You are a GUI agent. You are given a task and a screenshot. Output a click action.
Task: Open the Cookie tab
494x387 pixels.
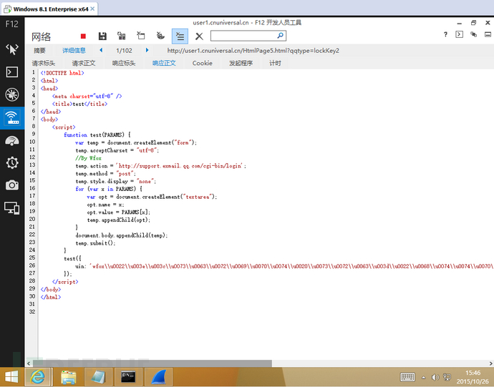point(203,63)
